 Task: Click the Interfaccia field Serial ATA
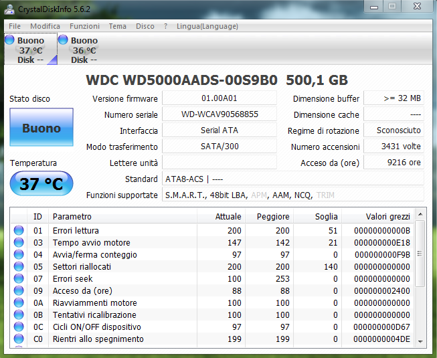point(220,130)
